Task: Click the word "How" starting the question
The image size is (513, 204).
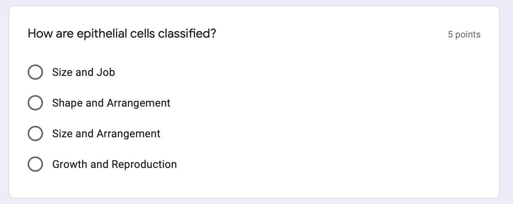Action: point(40,34)
